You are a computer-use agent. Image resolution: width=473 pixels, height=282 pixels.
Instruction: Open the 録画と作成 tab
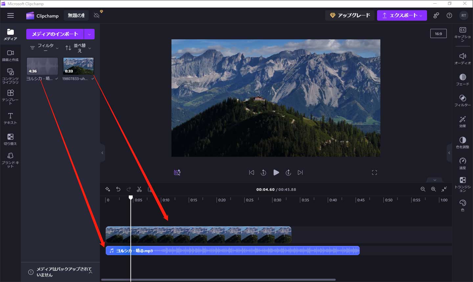tap(11, 55)
